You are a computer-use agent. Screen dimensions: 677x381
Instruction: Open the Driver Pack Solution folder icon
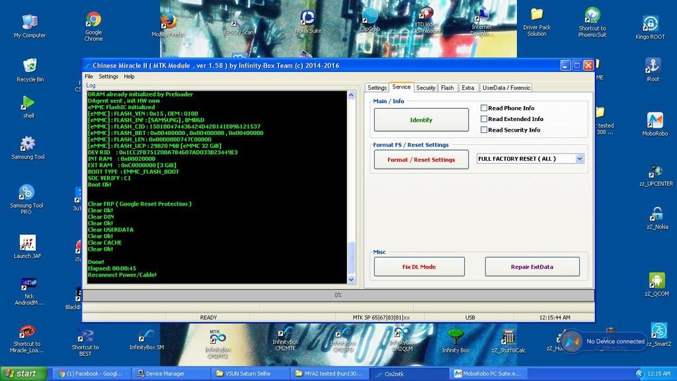click(536, 16)
